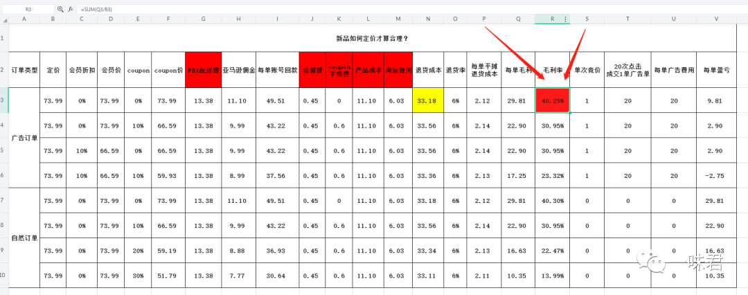The height and width of the screenshot is (295, 748).
Task: Click the 每单盈亏 header cell
Action: click(716, 70)
